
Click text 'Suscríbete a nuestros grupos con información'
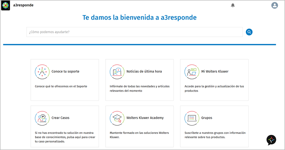(215, 133)
